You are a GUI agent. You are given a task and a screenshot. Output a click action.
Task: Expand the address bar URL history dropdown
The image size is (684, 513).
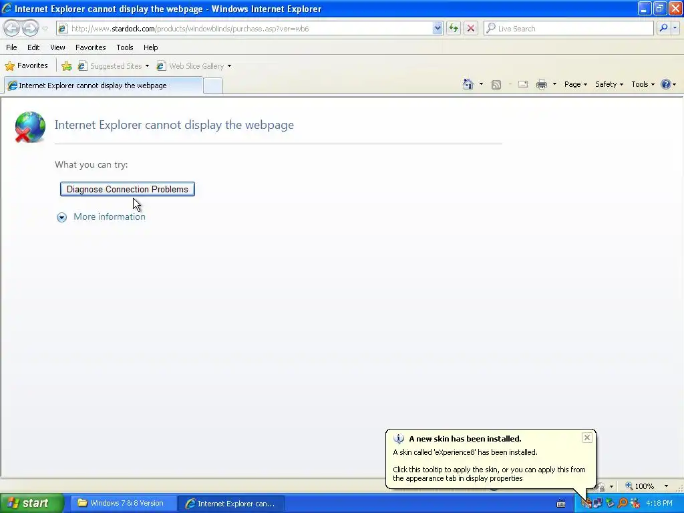point(438,29)
